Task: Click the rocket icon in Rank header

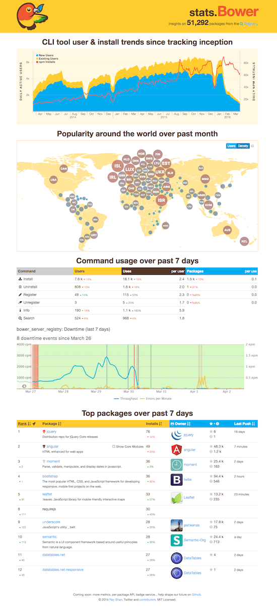Action: point(34,423)
